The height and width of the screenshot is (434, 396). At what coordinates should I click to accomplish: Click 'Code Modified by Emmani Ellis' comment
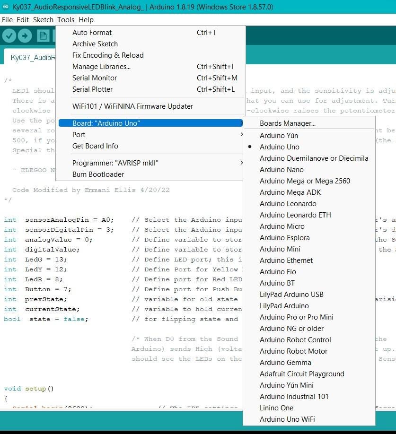[x=91, y=190]
